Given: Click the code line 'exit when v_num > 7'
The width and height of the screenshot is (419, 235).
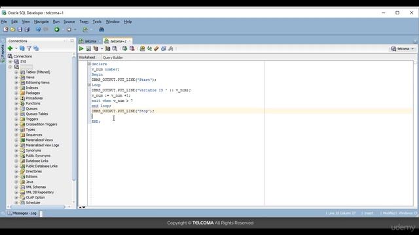Looking at the screenshot, I should (x=112, y=101).
